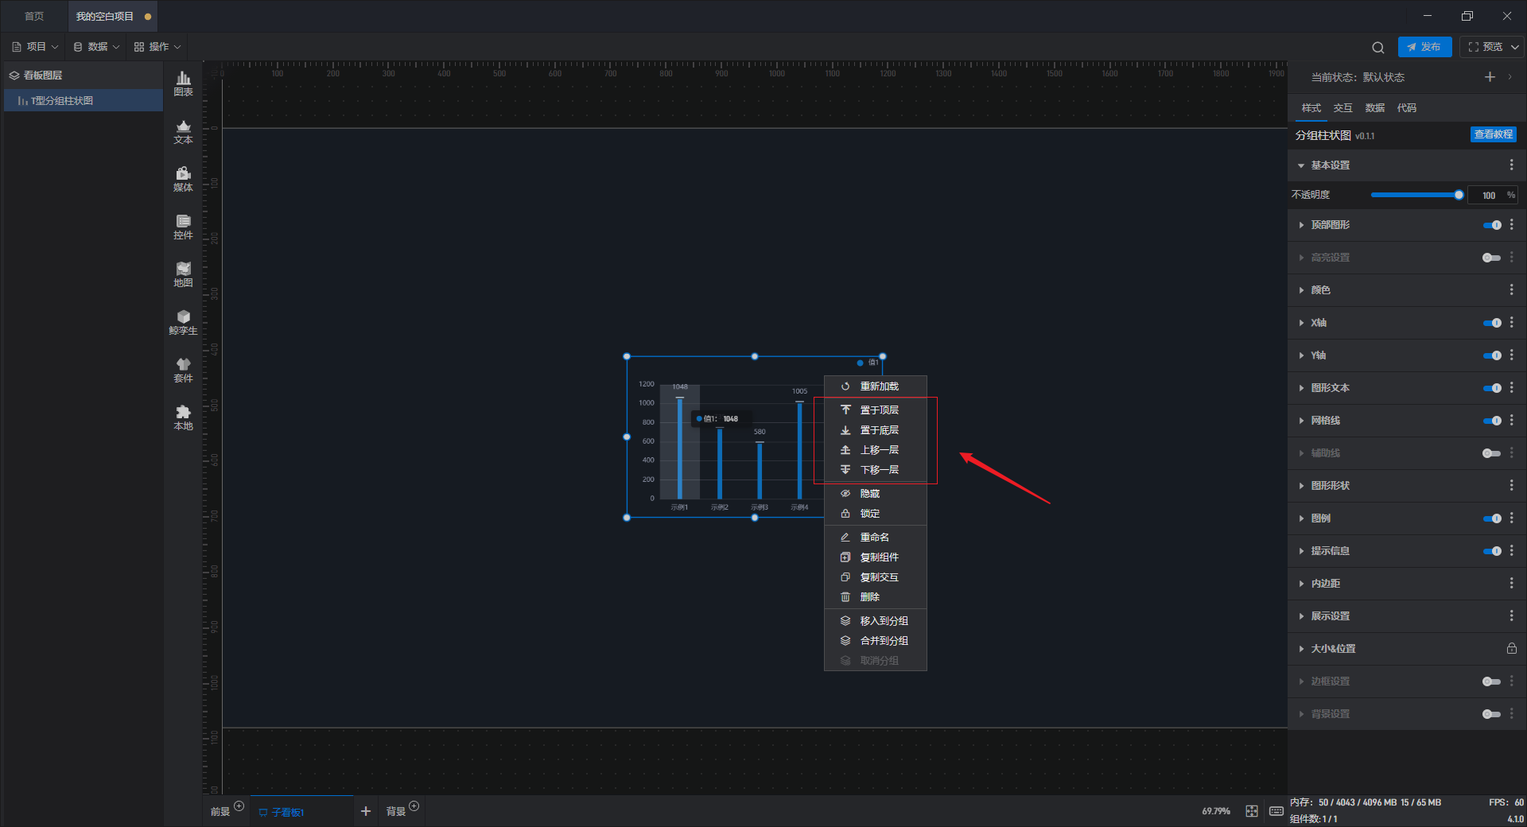This screenshot has height=827, width=1527.
Task: Switch to the 首页 home tab
Action: (34, 16)
